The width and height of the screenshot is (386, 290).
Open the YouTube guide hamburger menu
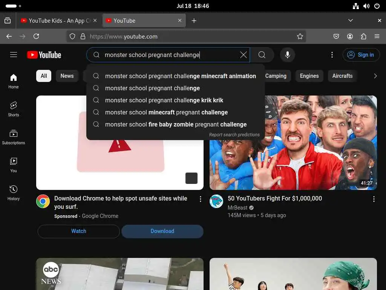[14, 54]
